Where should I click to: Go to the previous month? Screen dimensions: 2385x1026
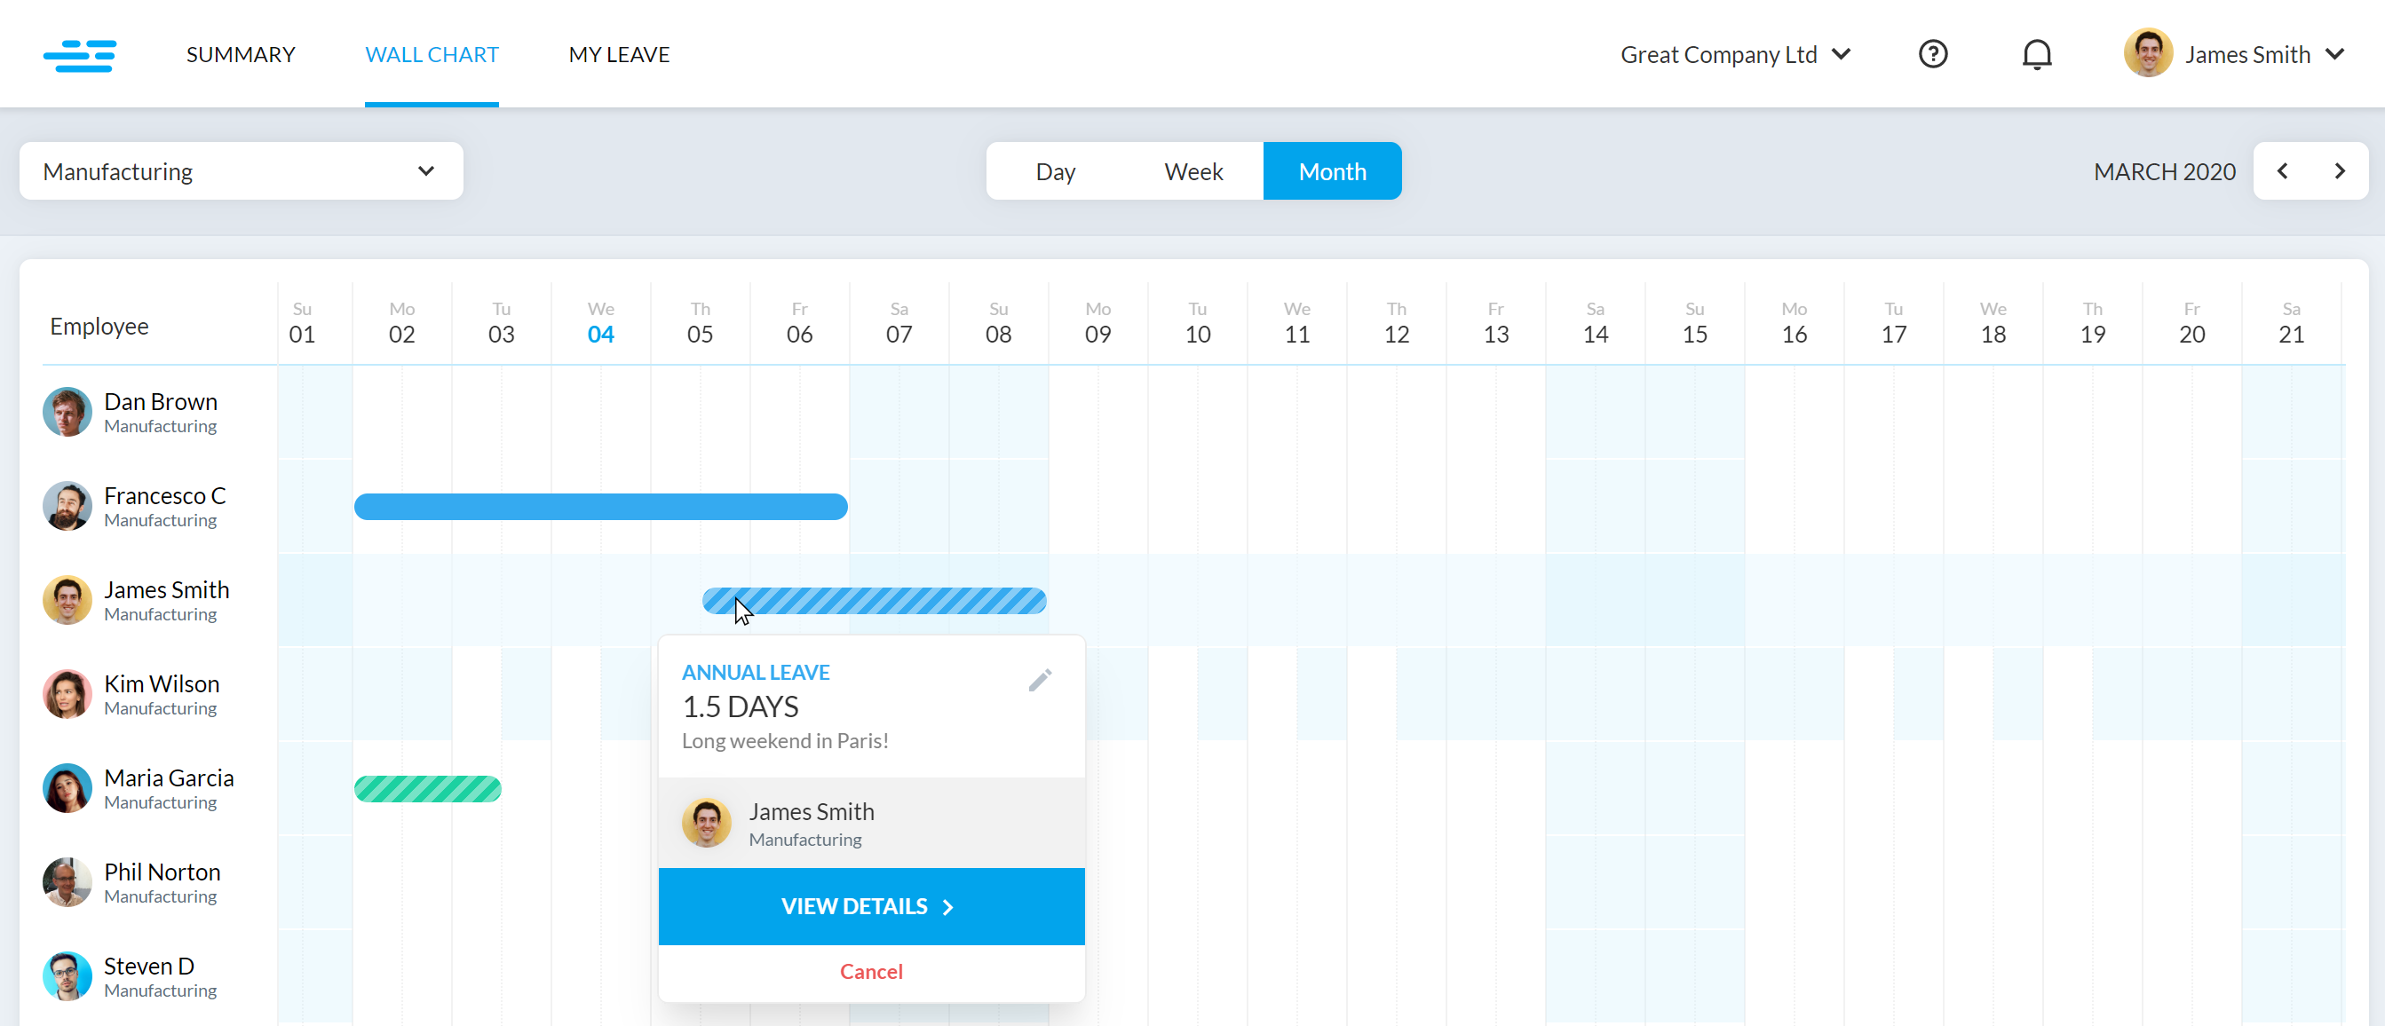[x=2282, y=171]
